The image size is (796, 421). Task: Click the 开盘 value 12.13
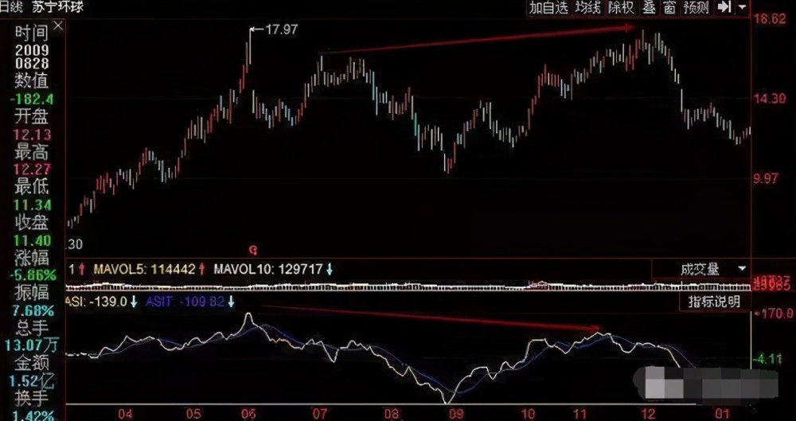tap(32, 134)
